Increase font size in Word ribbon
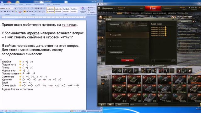This screenshot has width=201, height=113. point(16,8)
